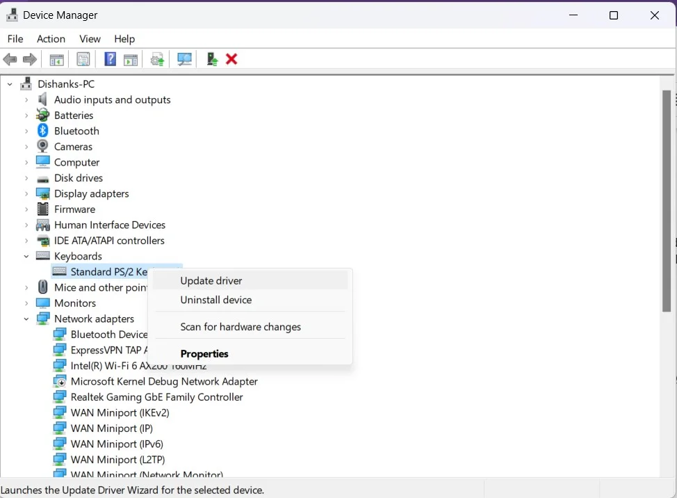
Task: Click the Show/Hide Action Pane toolbar icon
Action: pos(131,60)
